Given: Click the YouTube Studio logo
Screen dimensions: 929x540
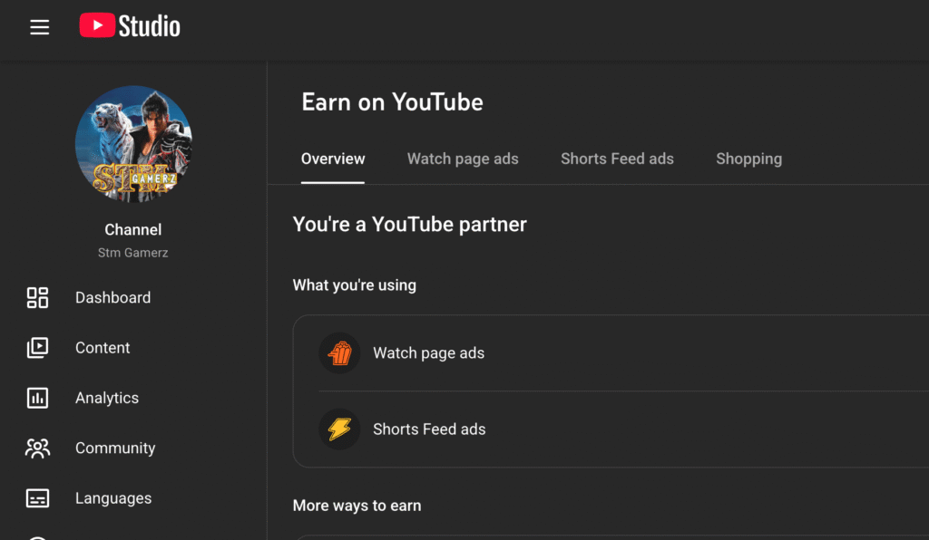Looking at the screenshot, I should pyautogui.click(x=130, y=26).
